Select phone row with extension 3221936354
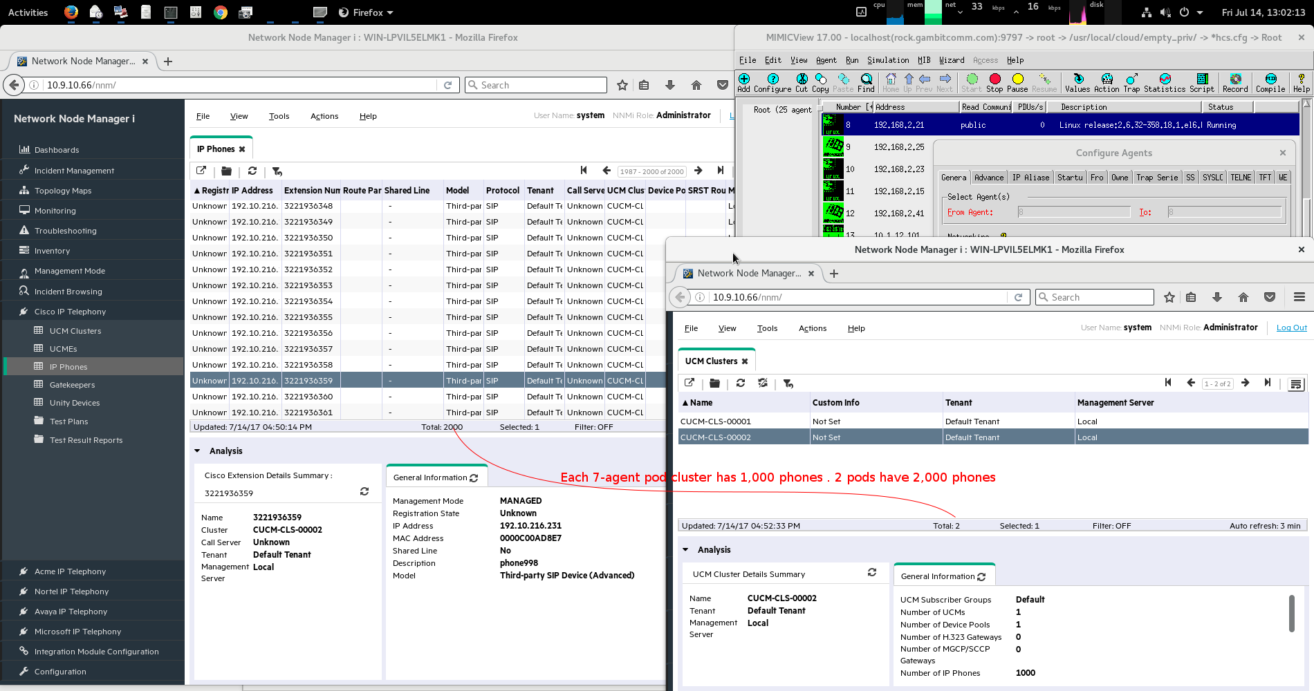Image resolution: width=1314 pixels, height=691 pixels. click(x=427, y=301)
